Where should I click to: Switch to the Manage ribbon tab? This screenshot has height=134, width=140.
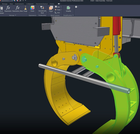[x=5, y=4]
